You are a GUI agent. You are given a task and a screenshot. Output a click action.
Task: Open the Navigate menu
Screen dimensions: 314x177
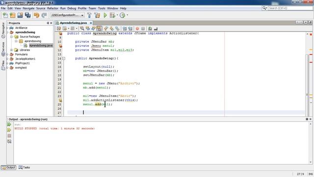click(28, 8)
